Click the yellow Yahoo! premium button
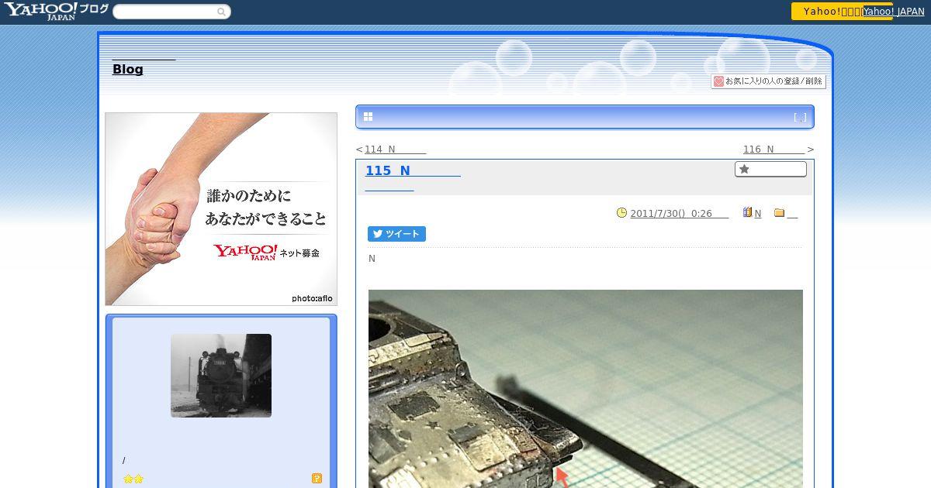Viewport: 931px width, 488px height. [x=842, y=11]
